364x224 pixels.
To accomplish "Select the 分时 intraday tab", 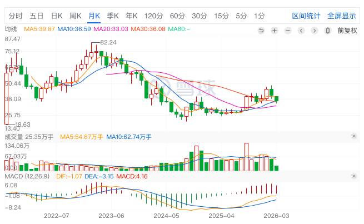I will 16,16.
